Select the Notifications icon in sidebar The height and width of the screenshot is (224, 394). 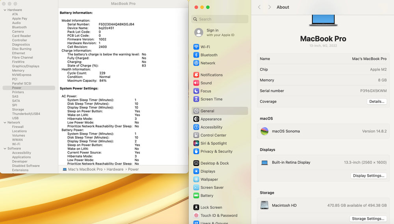(x=196, y=75)
